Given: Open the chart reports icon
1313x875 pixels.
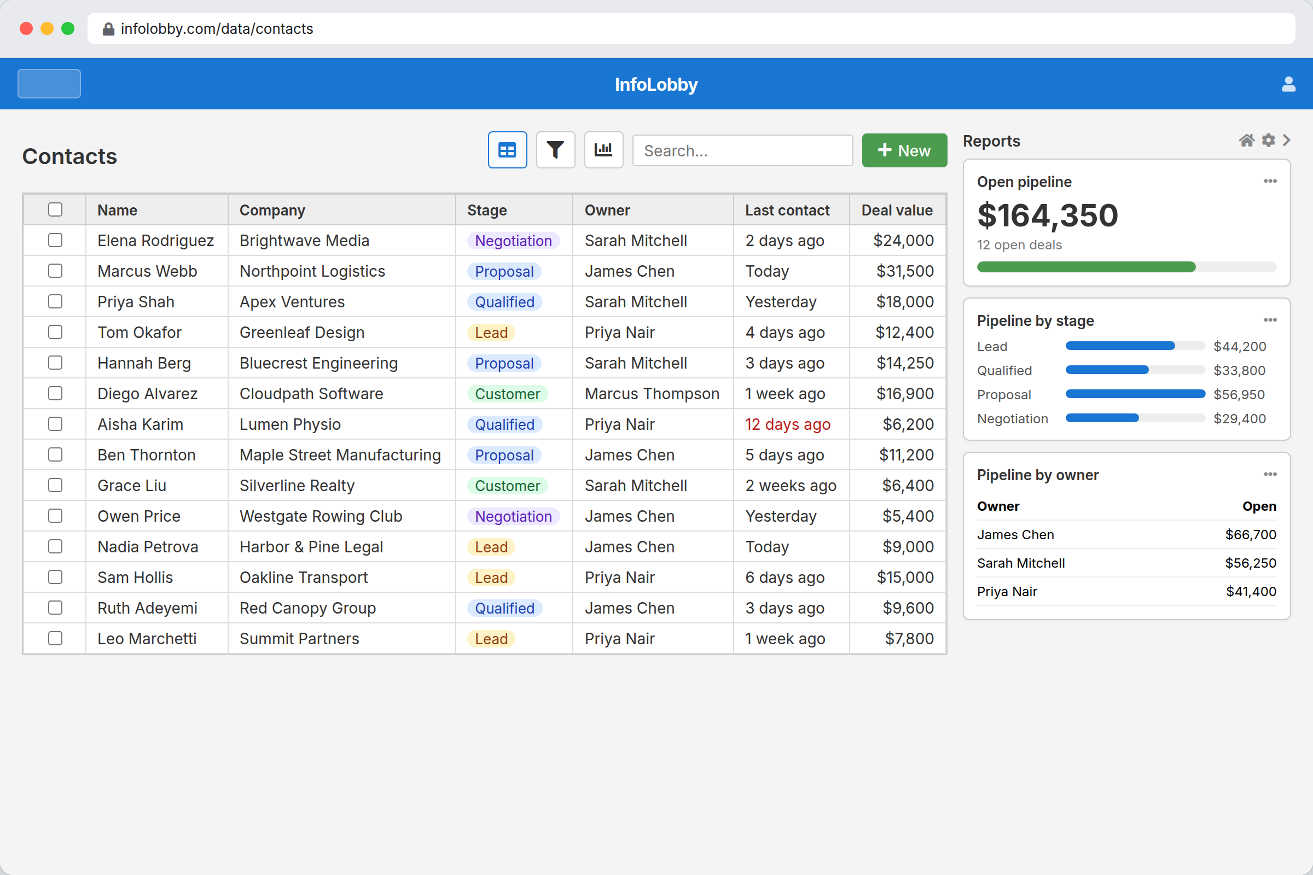Looking at the screenshot, I should 603,150.
